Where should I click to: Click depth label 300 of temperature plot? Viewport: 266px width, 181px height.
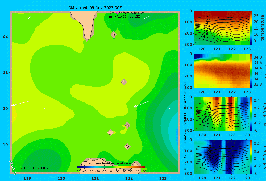(188, 44)
